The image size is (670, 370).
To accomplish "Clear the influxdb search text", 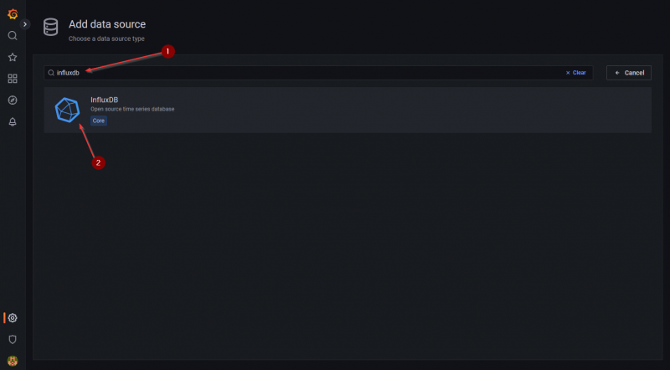I will point(575,73).
